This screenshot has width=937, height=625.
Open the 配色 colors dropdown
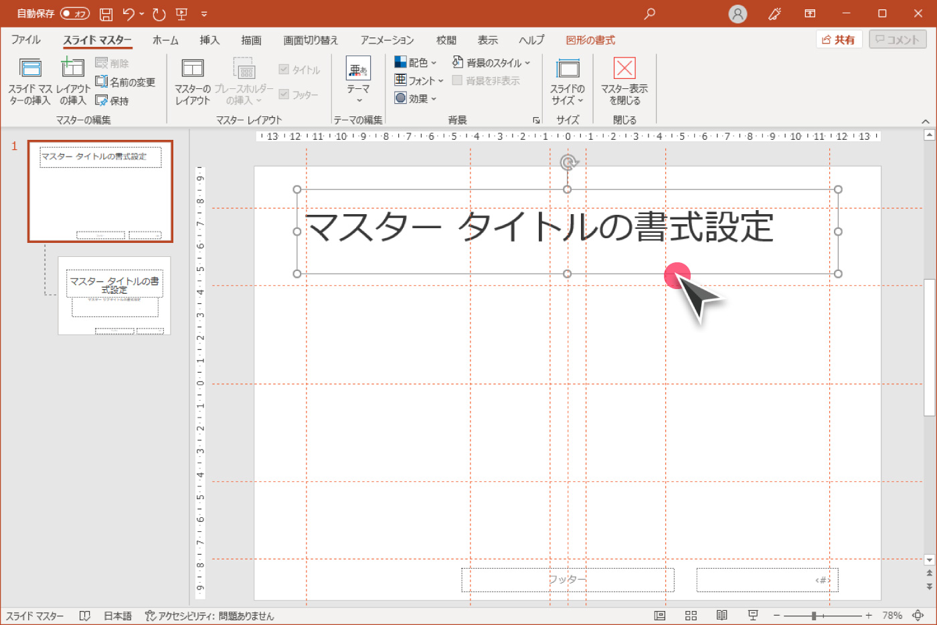pyautogui.click(x=416, y=62)
